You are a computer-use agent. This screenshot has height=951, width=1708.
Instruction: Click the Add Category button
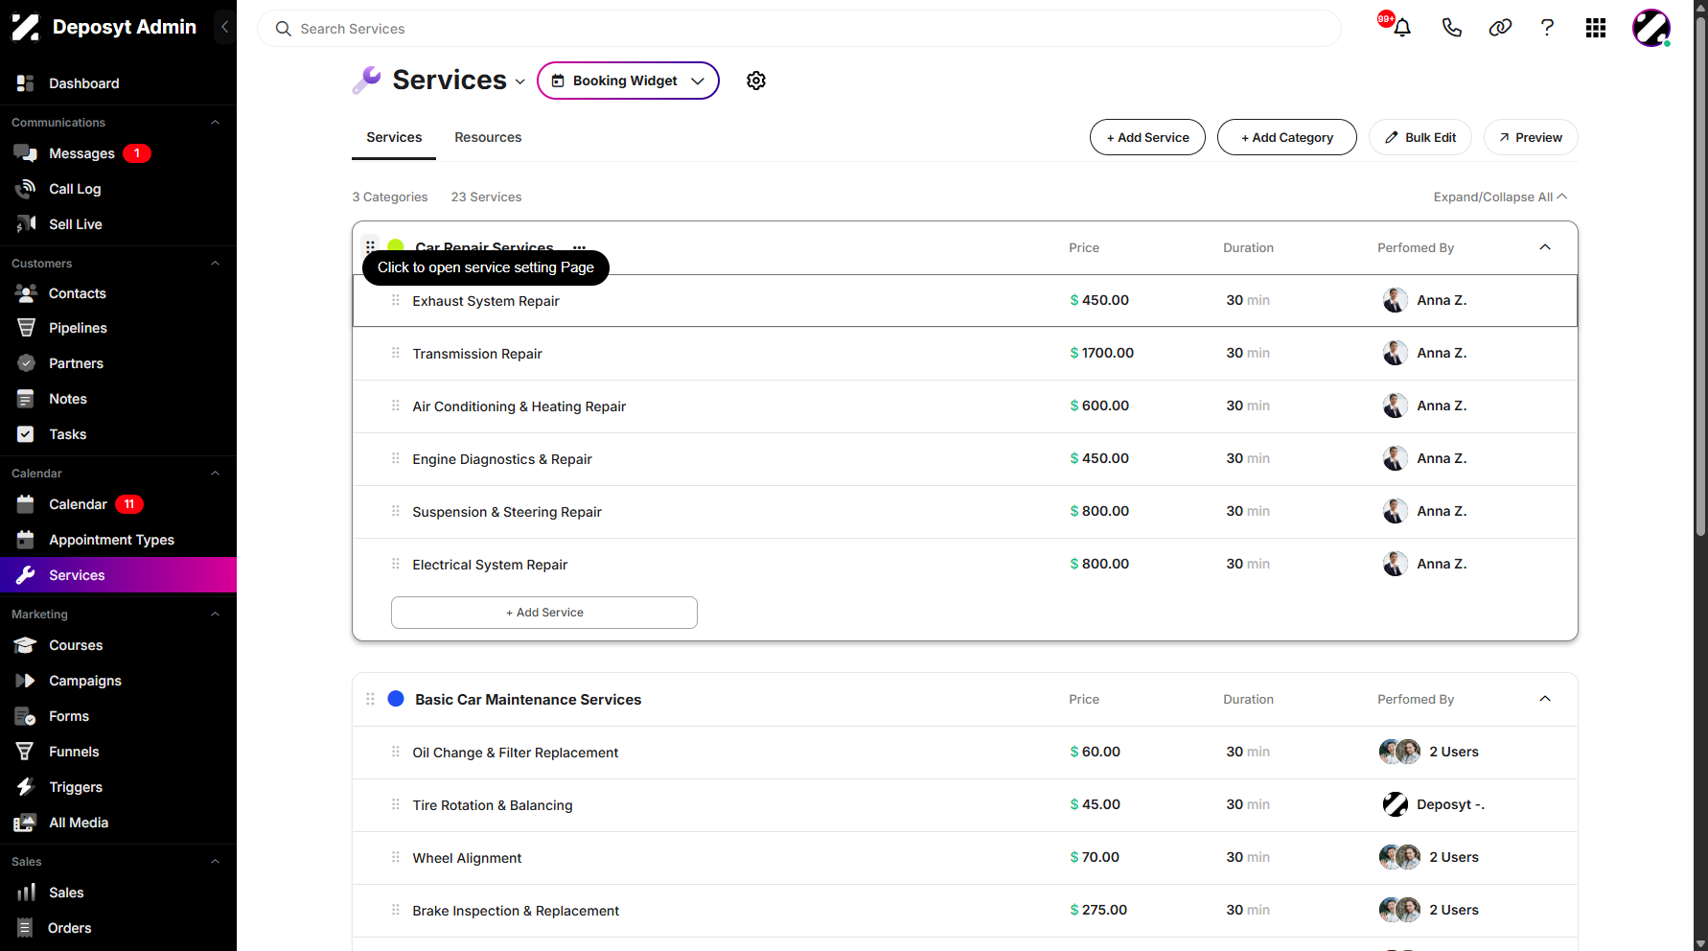[x=1287, y=137]
